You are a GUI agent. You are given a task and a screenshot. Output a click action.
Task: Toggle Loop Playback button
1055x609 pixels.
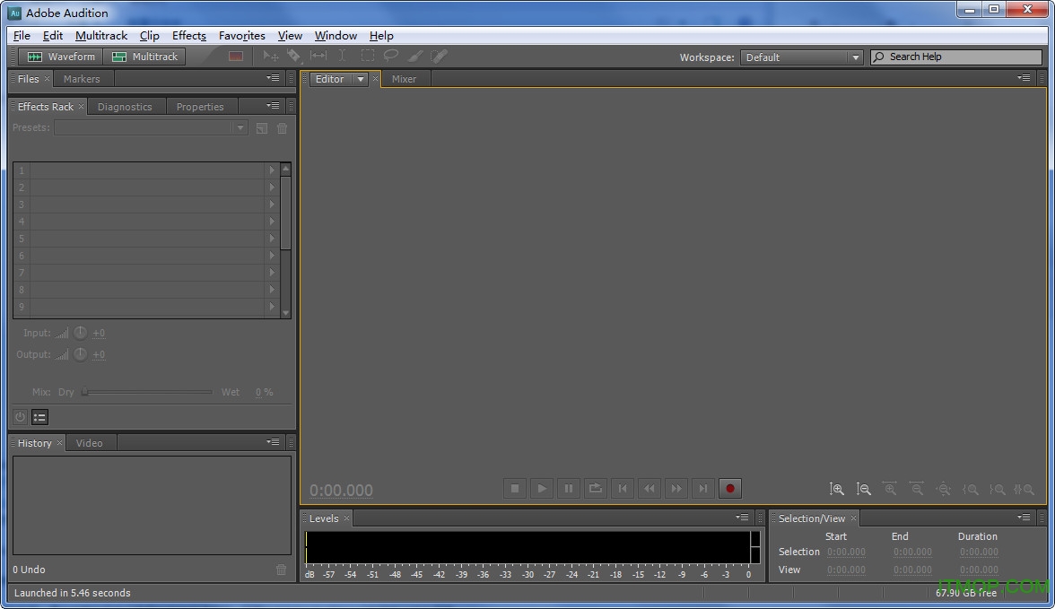pyautogui.click(x=596, y=489)
